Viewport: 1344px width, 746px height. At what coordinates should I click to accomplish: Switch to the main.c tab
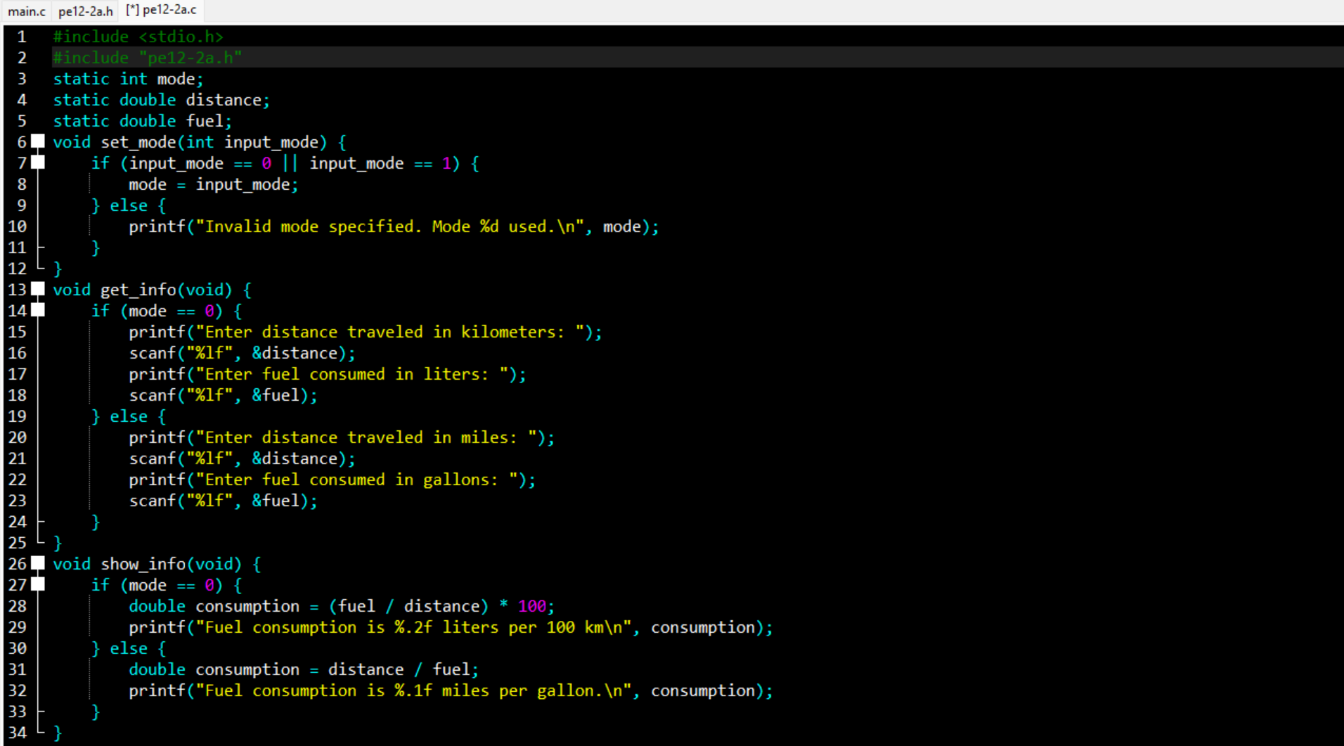tap(27, 11)
